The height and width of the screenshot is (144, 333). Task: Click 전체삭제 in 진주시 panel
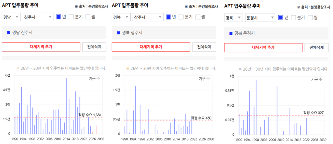(x=94, y=47)
